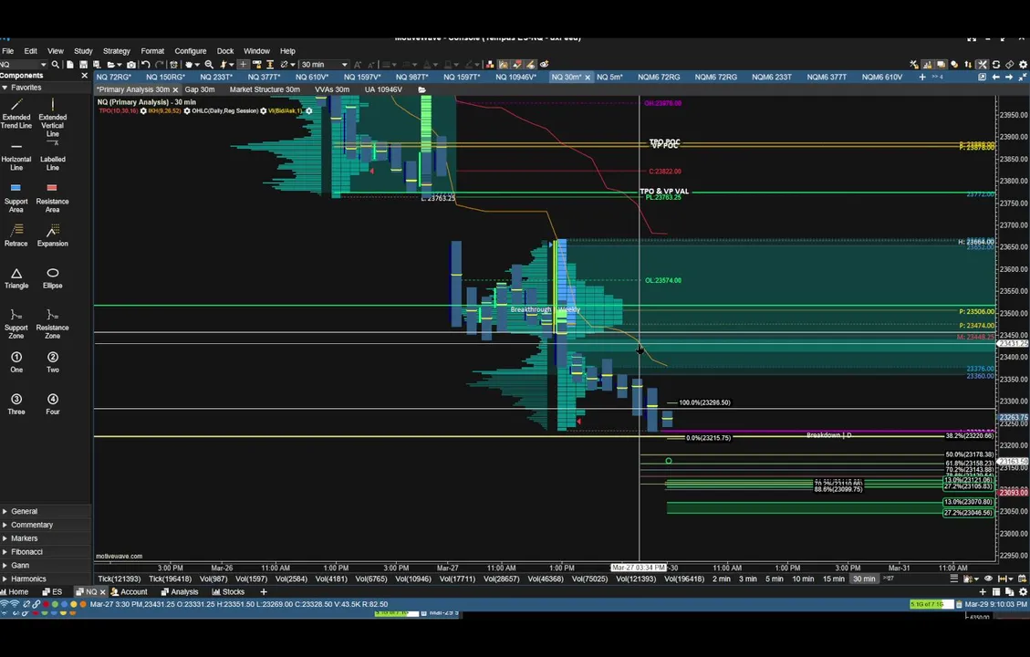
Task: Open the Configure menu
Action: (191, 50)
